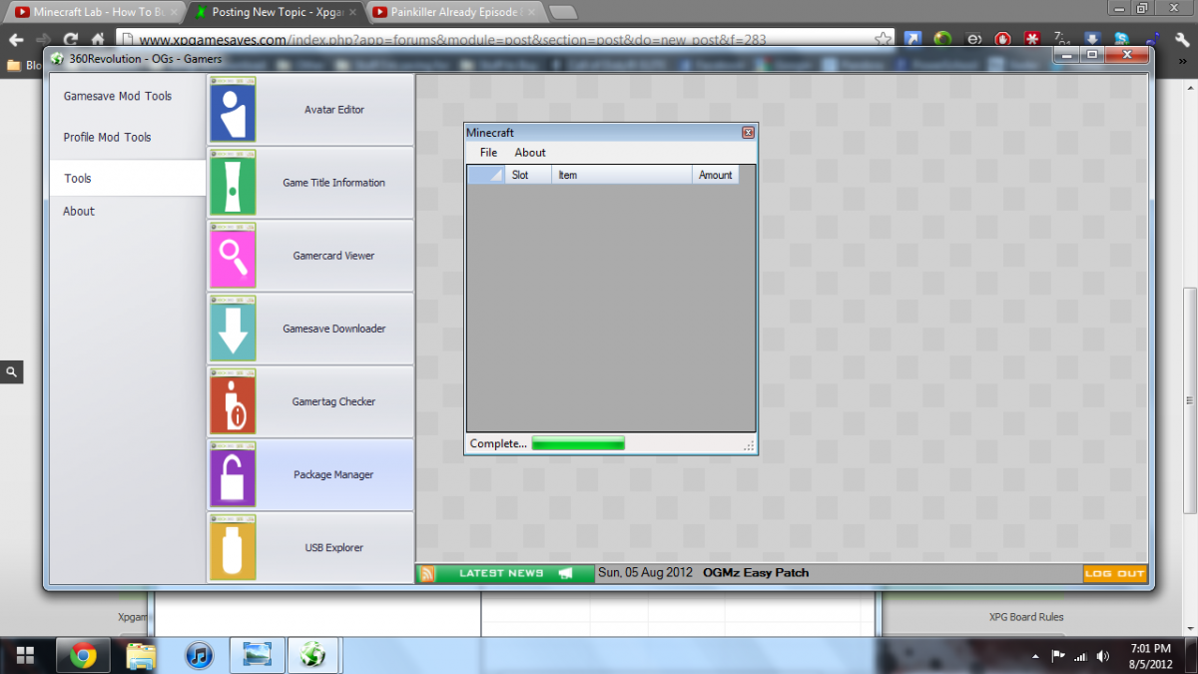Screen dimensions: 1198x674
Task: Open the Gamercard Viewer magnifier icon
Action: click(x=233, y=256)
